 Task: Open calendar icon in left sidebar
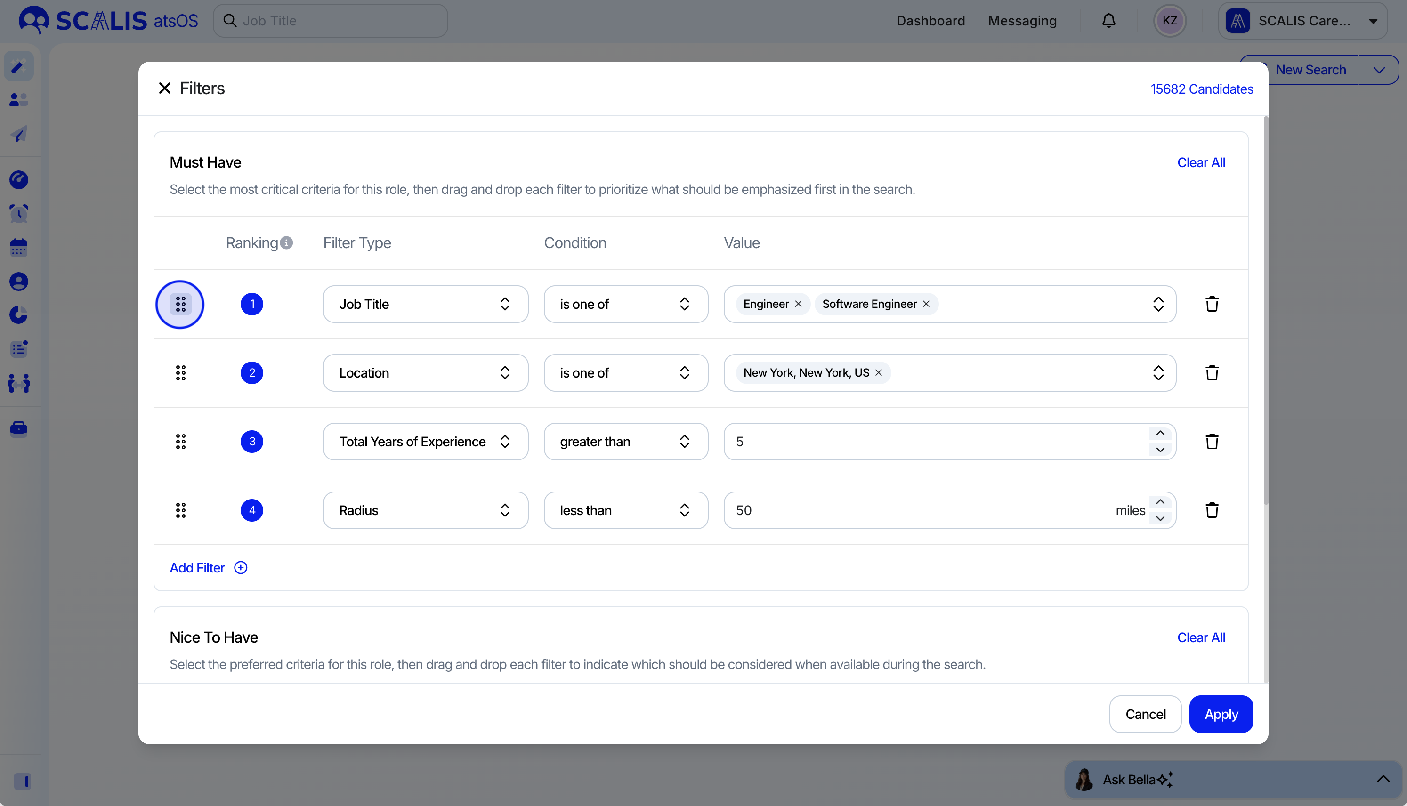click(19, 248)
